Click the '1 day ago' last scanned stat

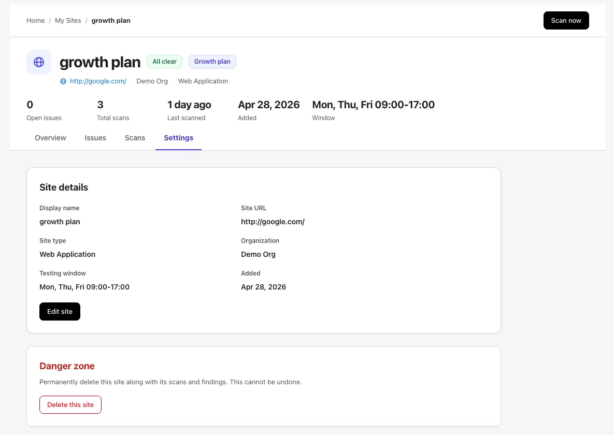coord(189,110)
